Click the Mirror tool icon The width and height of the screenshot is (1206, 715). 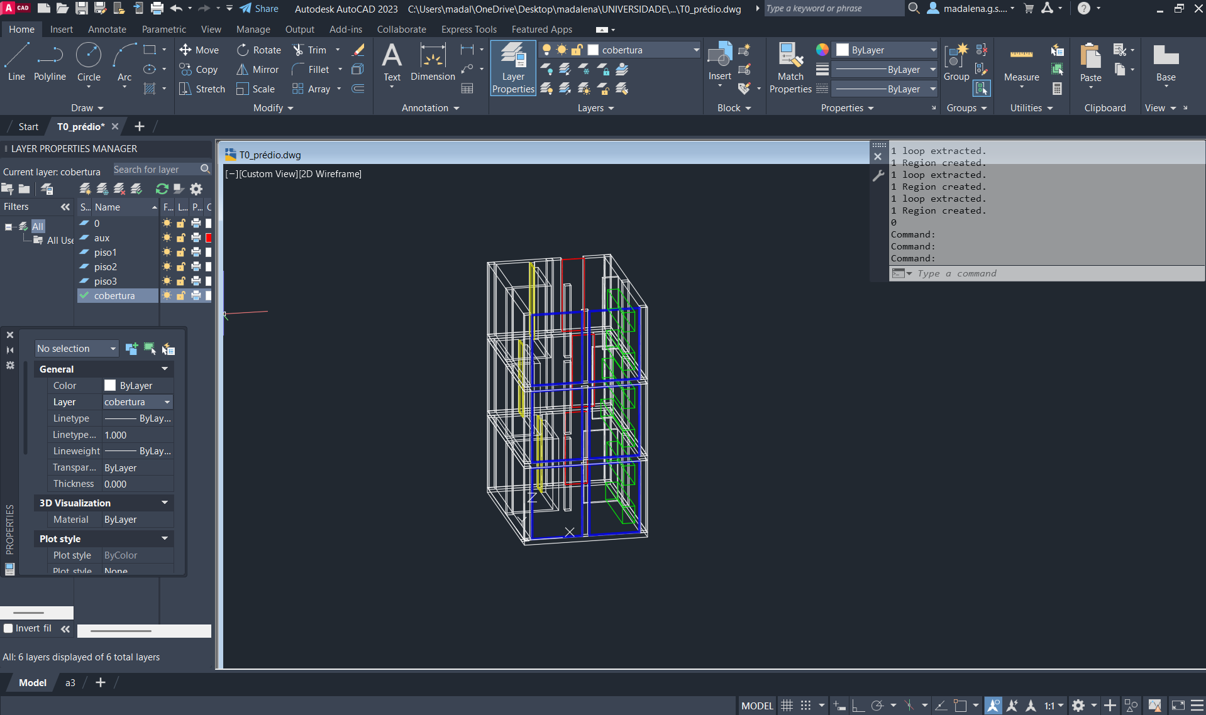(x=242, y=70)
